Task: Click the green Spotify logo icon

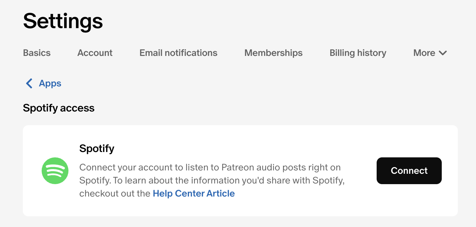Action: (55, 171)
